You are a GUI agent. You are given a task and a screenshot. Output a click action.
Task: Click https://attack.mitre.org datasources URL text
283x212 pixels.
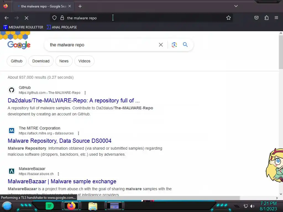click(46, 133)
